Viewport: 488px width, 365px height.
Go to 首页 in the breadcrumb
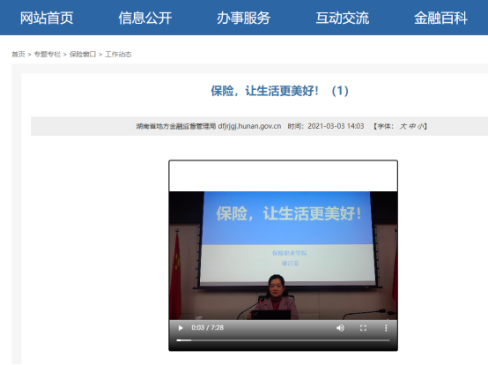tap(18, 54)
